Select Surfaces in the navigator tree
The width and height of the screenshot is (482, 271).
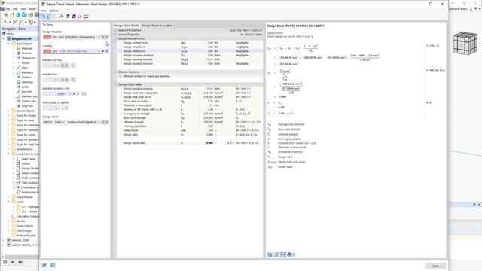click(26, 78)
